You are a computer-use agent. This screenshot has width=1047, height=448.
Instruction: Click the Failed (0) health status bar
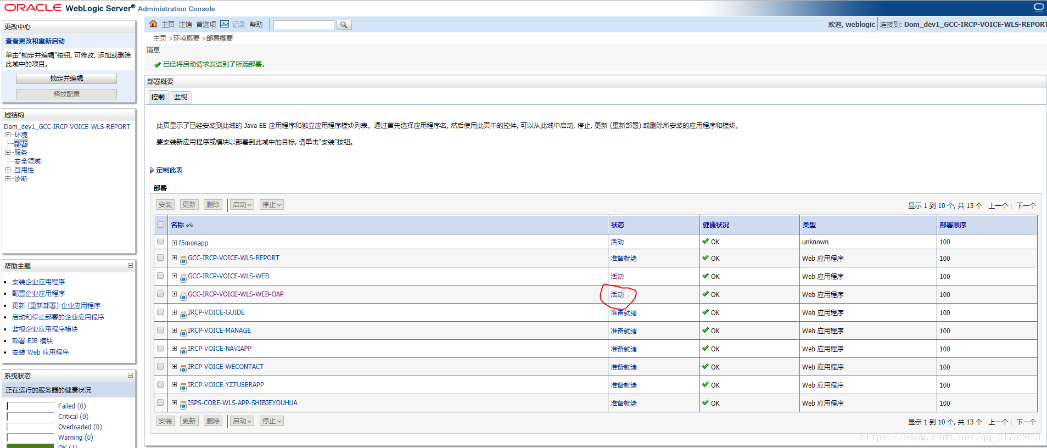30,406
